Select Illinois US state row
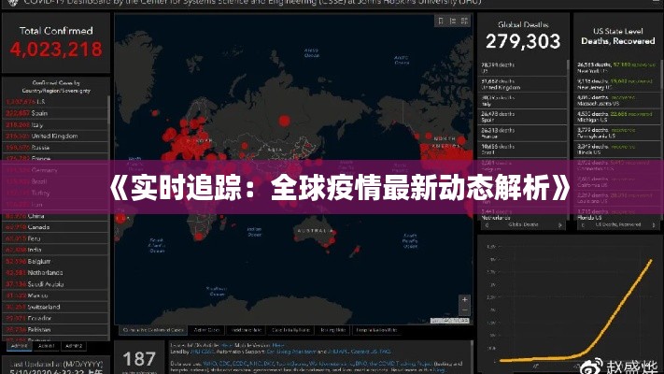 click(x=617, y=150)
